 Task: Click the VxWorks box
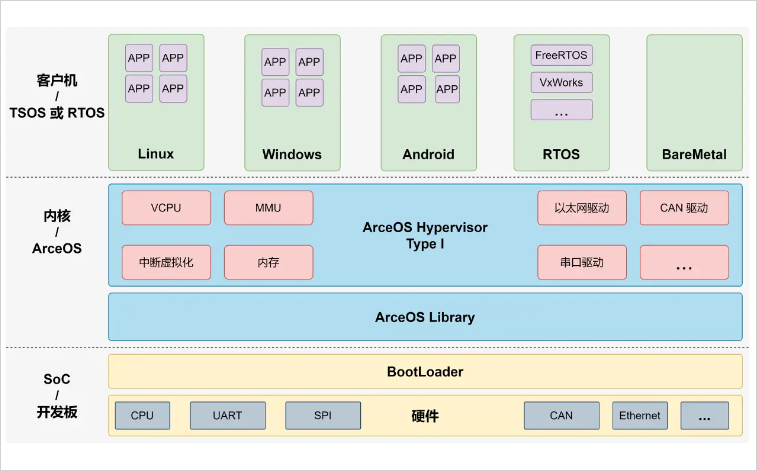point(561,82)
